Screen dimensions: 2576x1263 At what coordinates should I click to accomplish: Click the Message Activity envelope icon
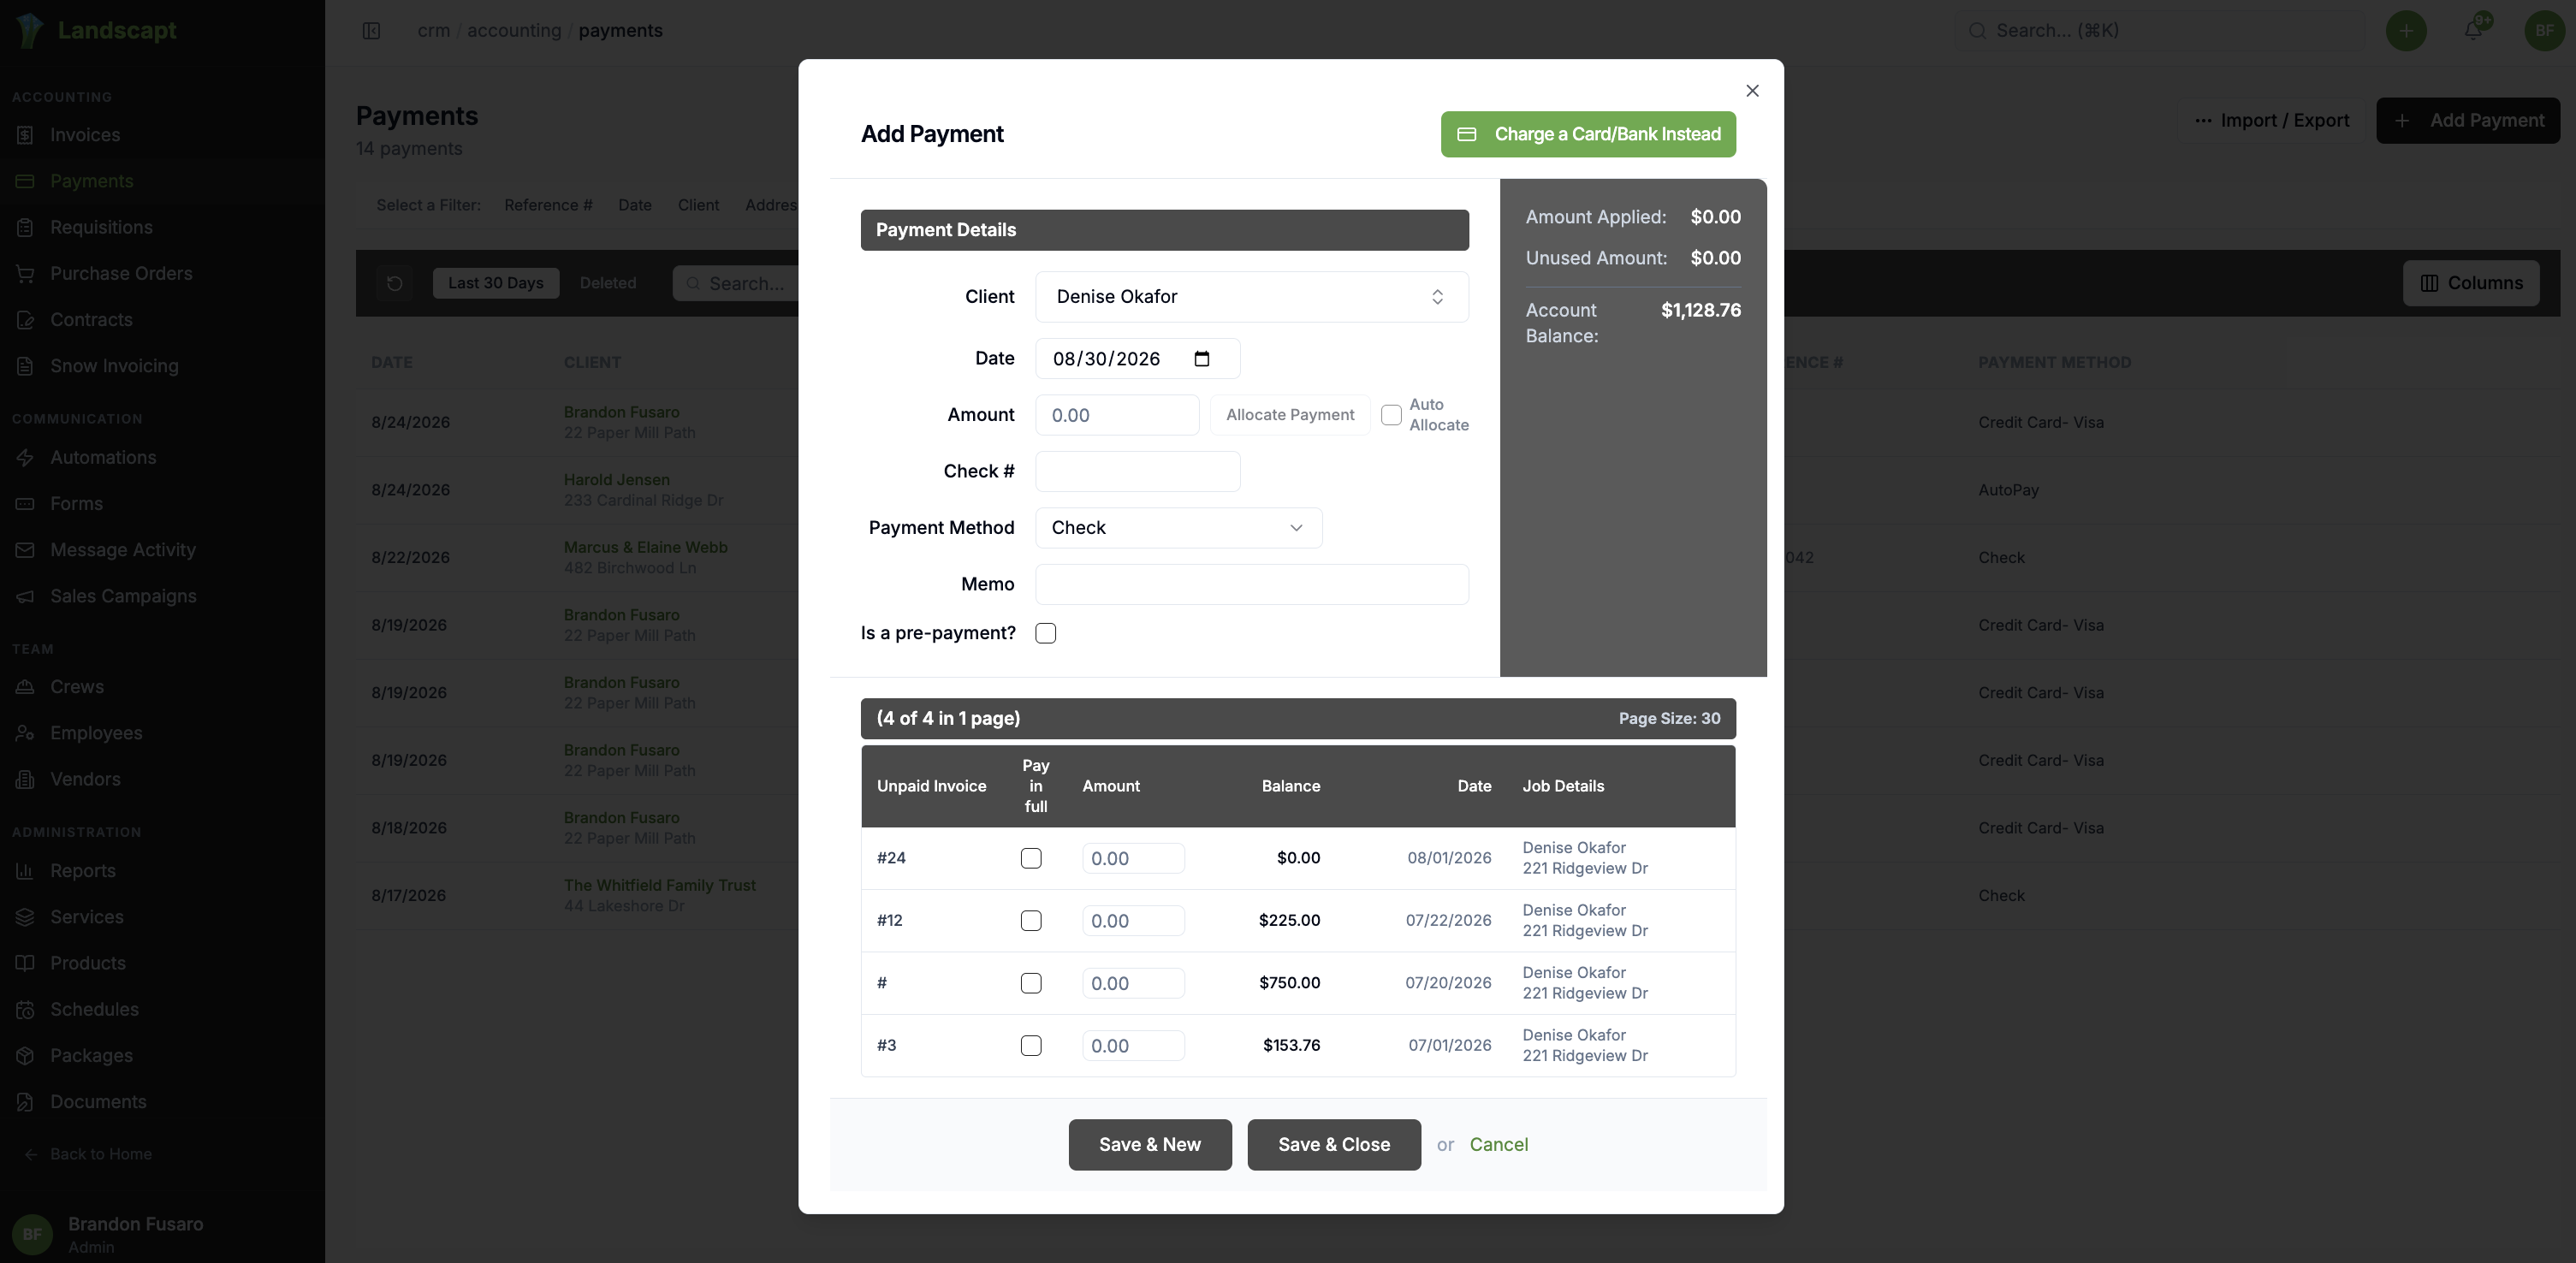(26, 550)
